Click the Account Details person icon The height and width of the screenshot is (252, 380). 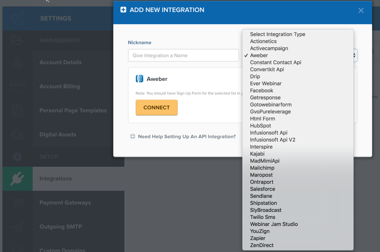pos(18,62)
